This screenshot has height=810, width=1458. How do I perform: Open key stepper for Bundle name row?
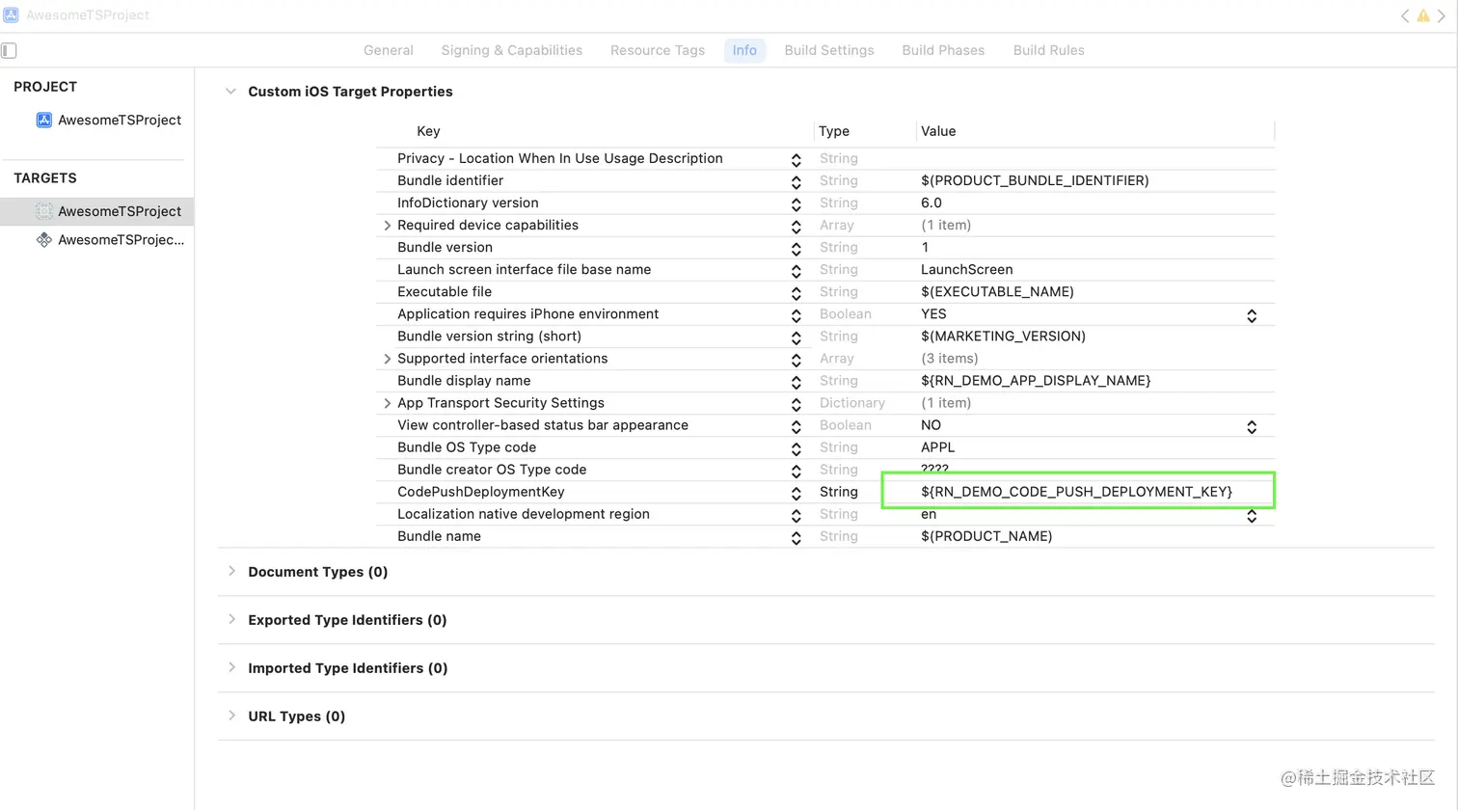coord(796,538)
